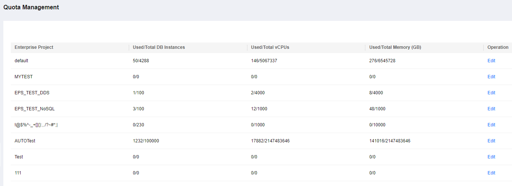Click the Quota Management page title
The image size is (512, 186).
[x=31, y=7]
